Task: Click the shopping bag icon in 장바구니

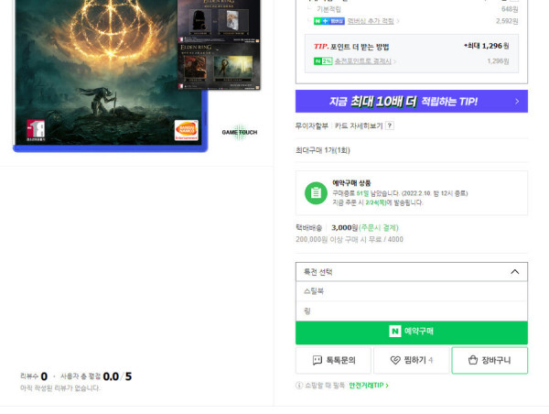Action: (473, 360)
